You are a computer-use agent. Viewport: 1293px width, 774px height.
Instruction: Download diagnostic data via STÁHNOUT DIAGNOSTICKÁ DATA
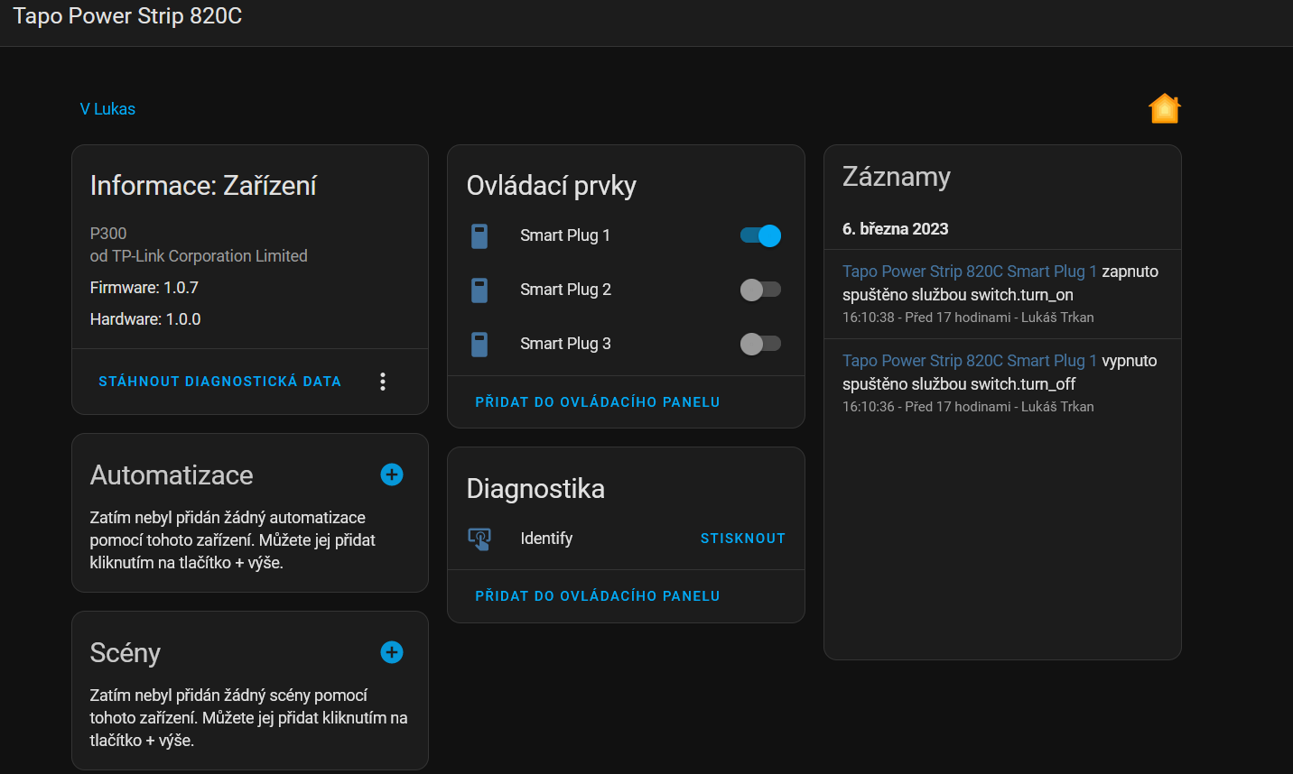(219, 382)
